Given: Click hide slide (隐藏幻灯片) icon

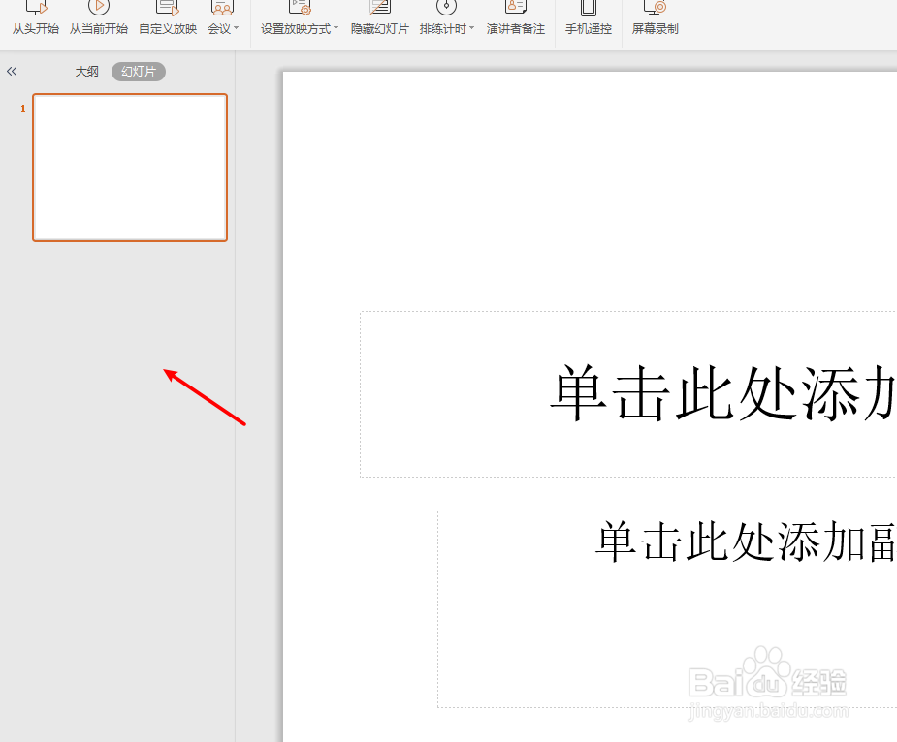Looking at the screenshot, I should [380, 8].
